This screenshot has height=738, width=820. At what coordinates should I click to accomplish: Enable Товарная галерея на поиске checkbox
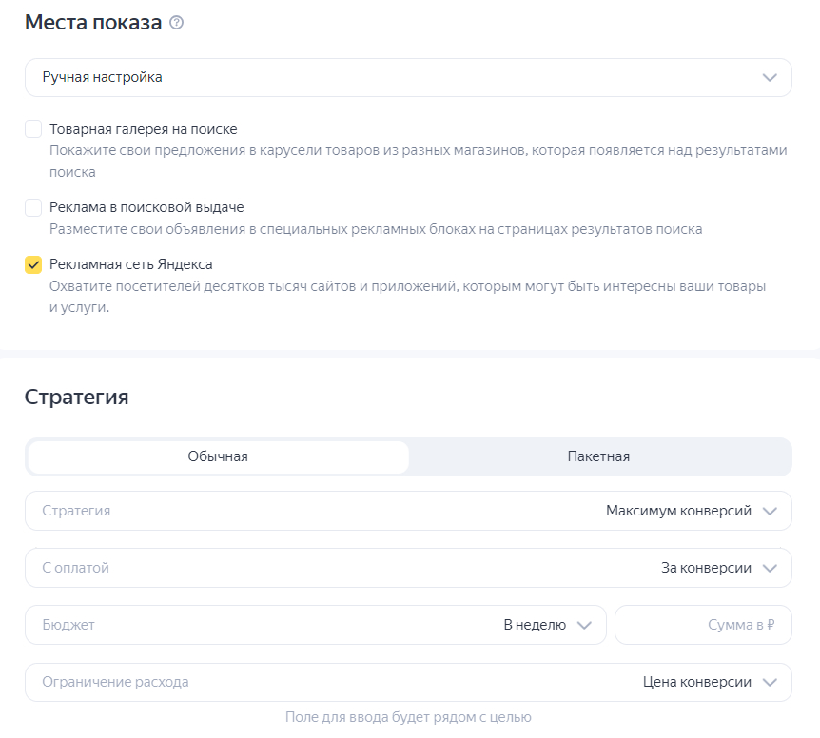[x=33, y=129]
